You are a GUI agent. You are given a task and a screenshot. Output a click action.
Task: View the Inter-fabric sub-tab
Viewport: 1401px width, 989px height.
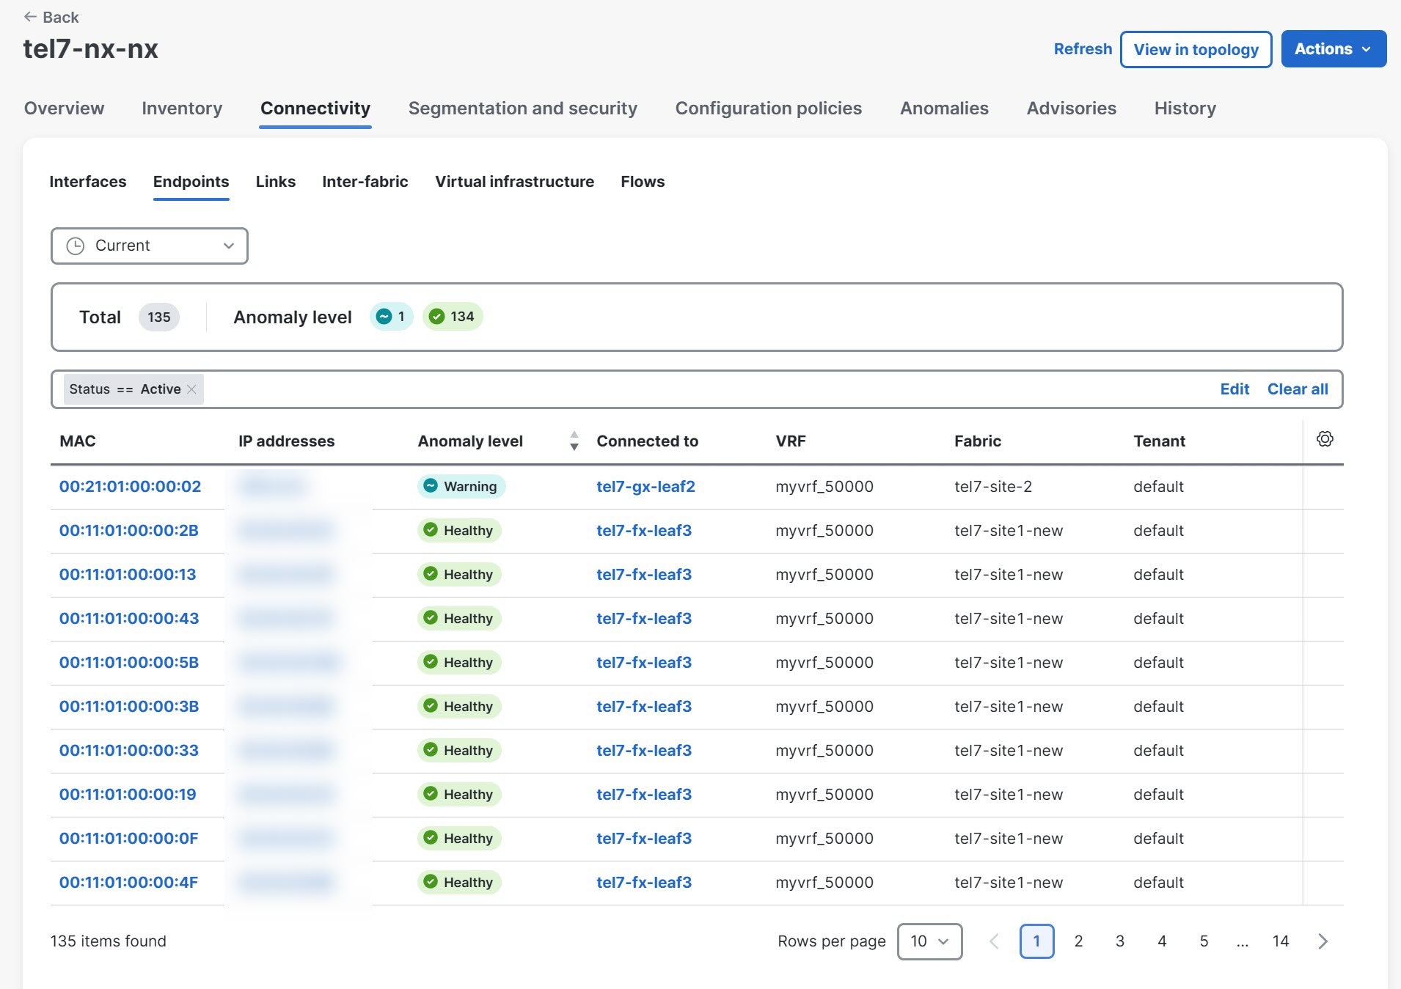tap(365, 182)
